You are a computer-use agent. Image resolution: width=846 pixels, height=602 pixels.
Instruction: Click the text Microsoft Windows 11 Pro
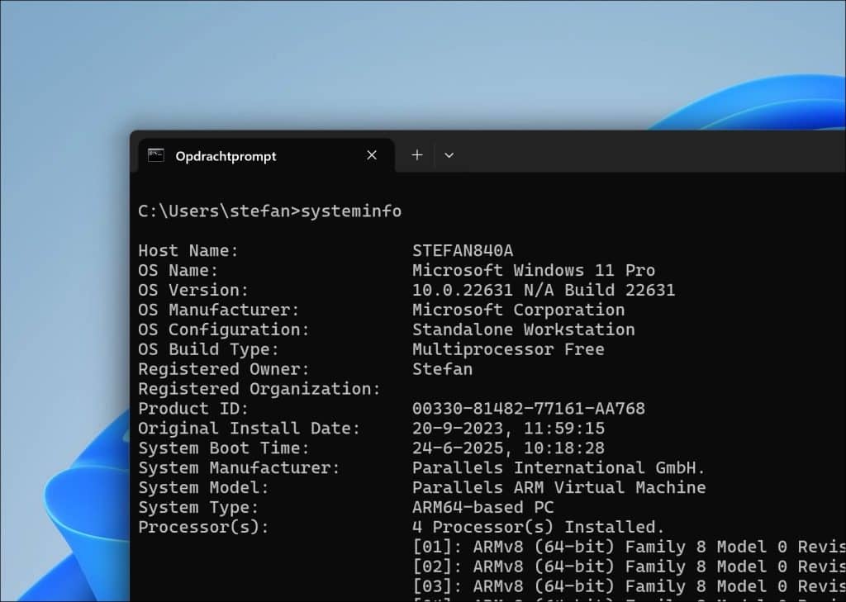(534, 270)
